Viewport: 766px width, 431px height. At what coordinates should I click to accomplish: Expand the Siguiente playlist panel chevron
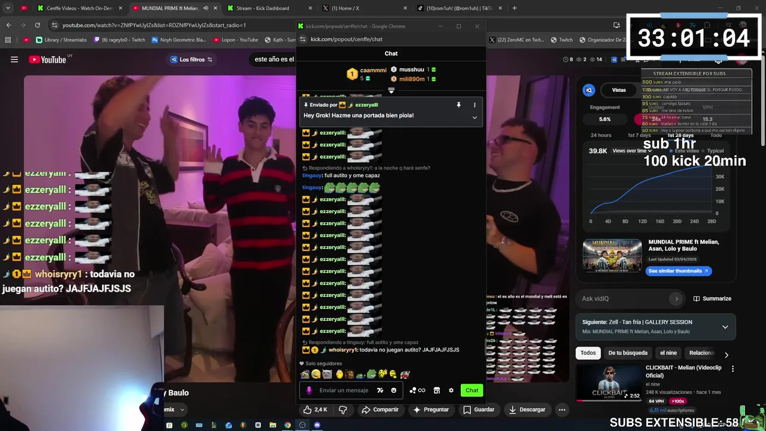coord(725,327)
